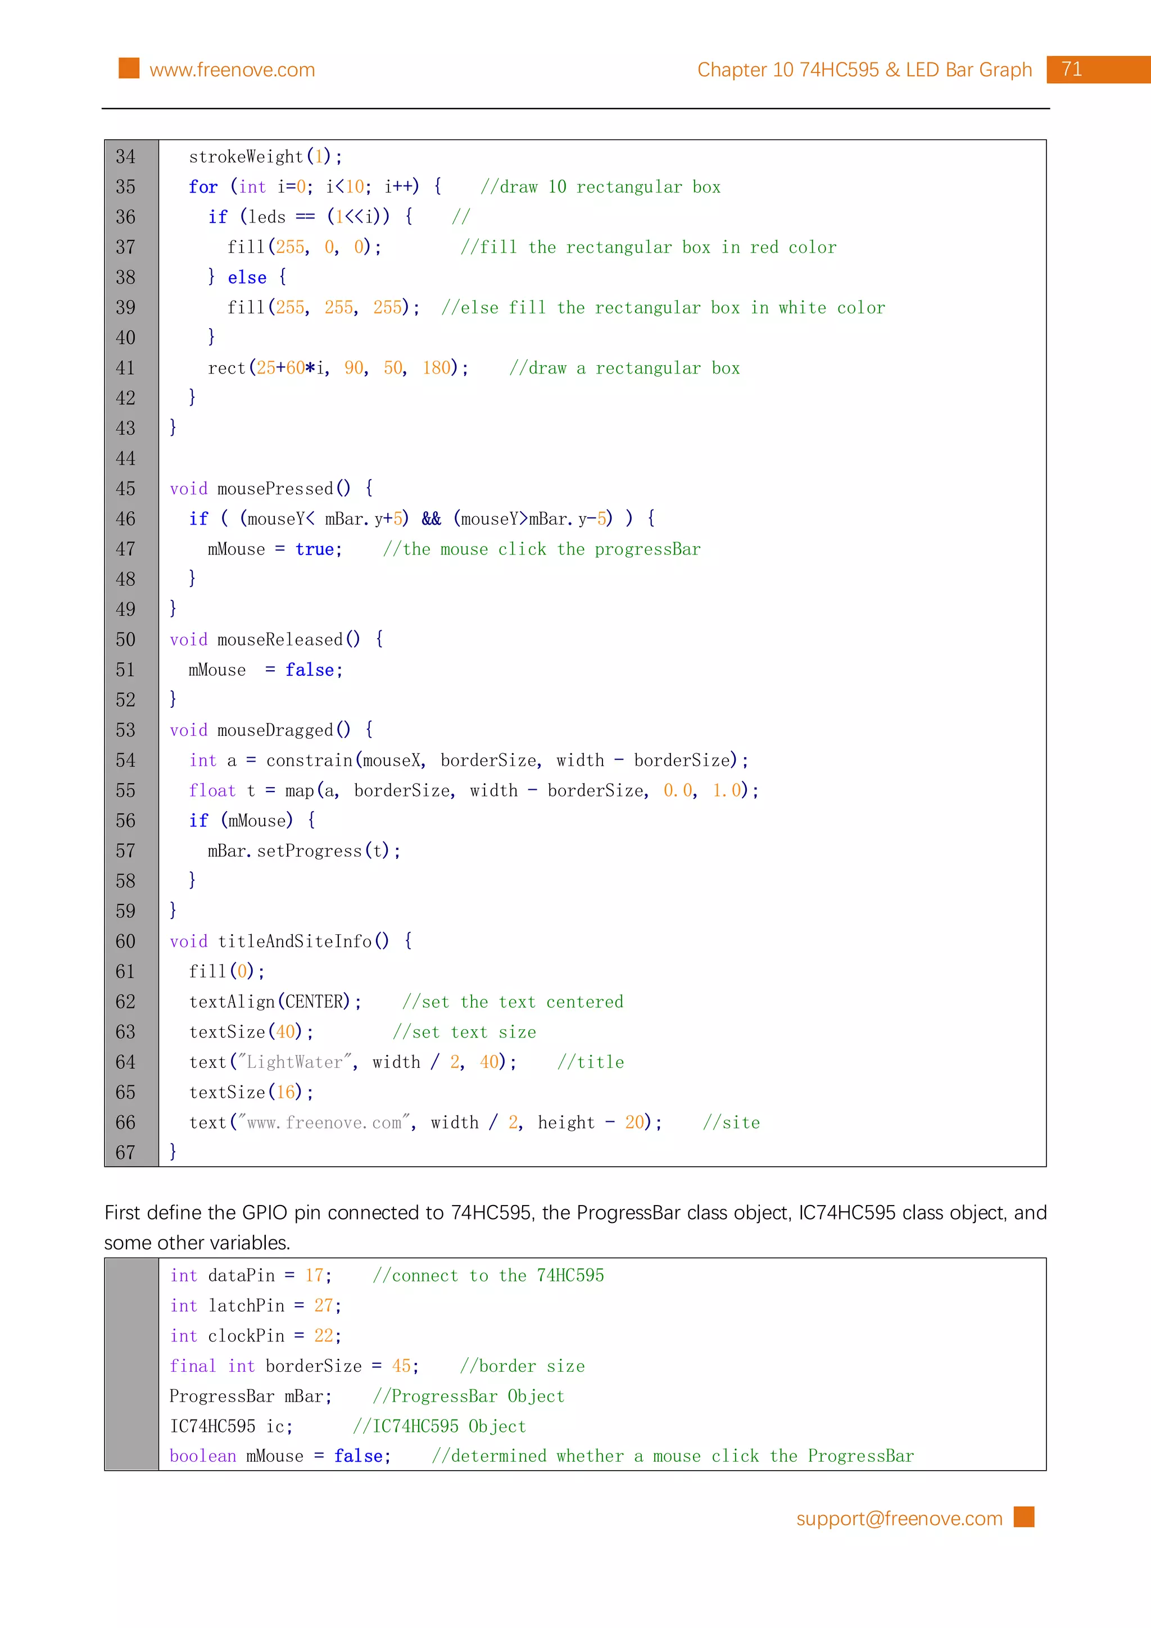Click the comment '//draw 10 rectangular box'
The image size is (1151, 1628).
(600, 187)
